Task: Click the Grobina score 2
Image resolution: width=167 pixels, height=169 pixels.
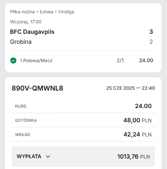Action: (x=151, y=42)
